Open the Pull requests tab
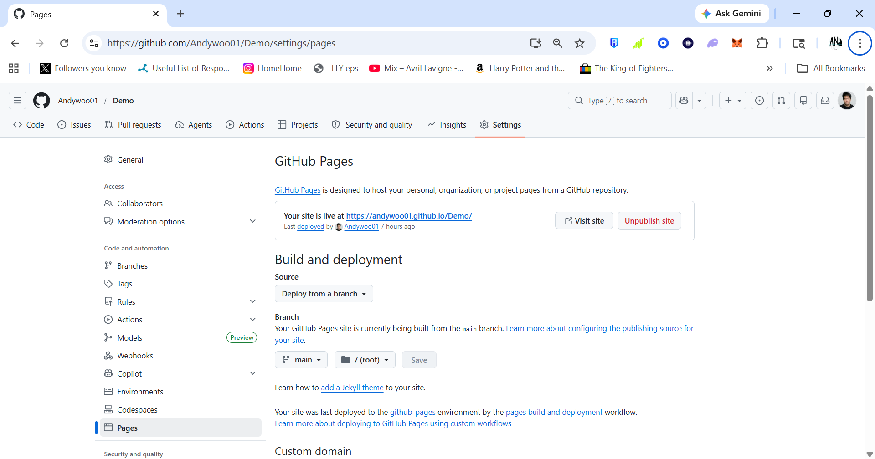Image resolution: width=875 pixels, height=459 pixels. tap(133, 125)
